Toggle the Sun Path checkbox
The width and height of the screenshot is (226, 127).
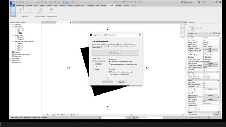tap(204, 70)
